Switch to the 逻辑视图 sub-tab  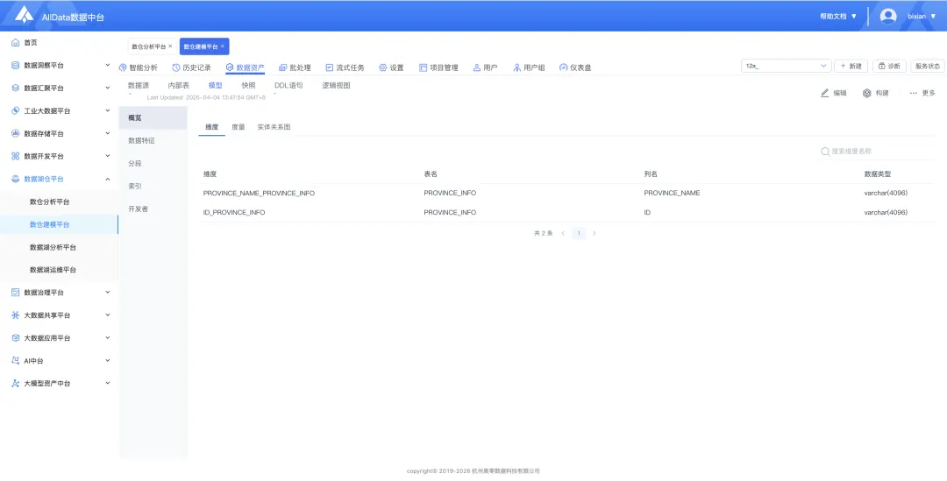coord(336,86)
